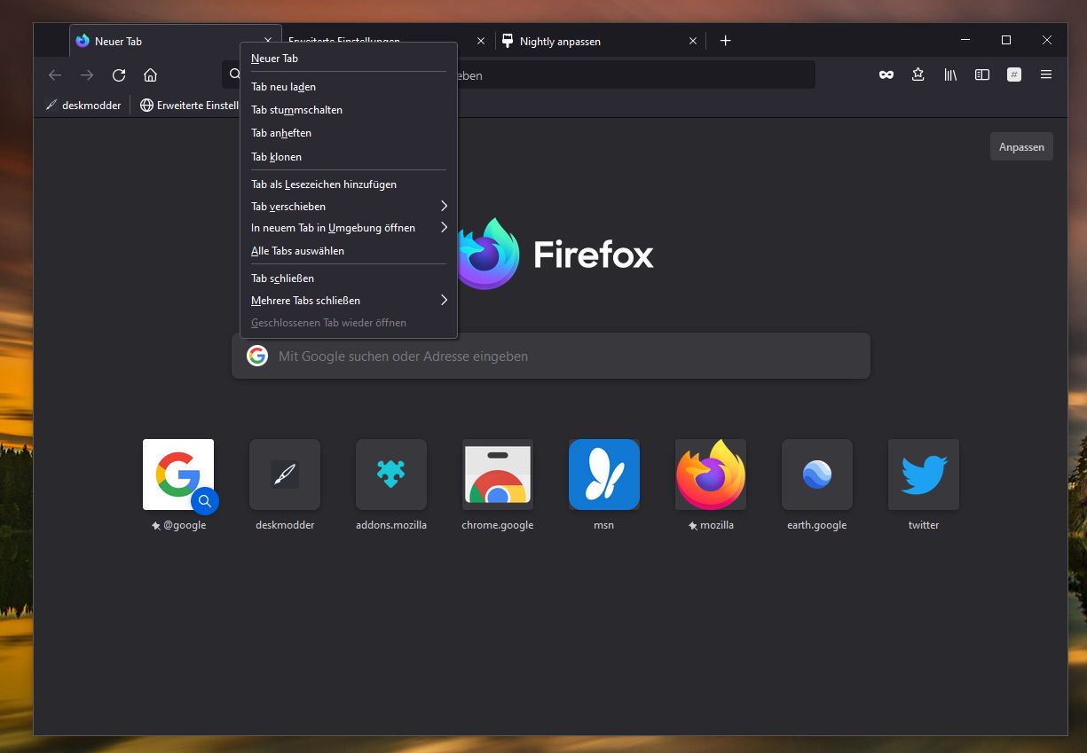Open the msn butterfly tile
Image resolution: width=1087 pixels, height=753 pixels.
pyautogui.click(x=604, y=475)
